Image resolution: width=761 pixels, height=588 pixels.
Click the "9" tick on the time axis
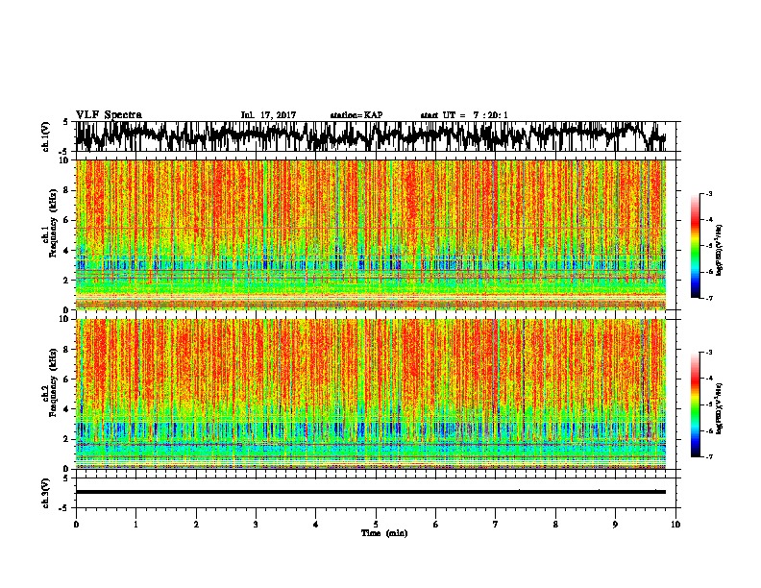pos(615,525)
